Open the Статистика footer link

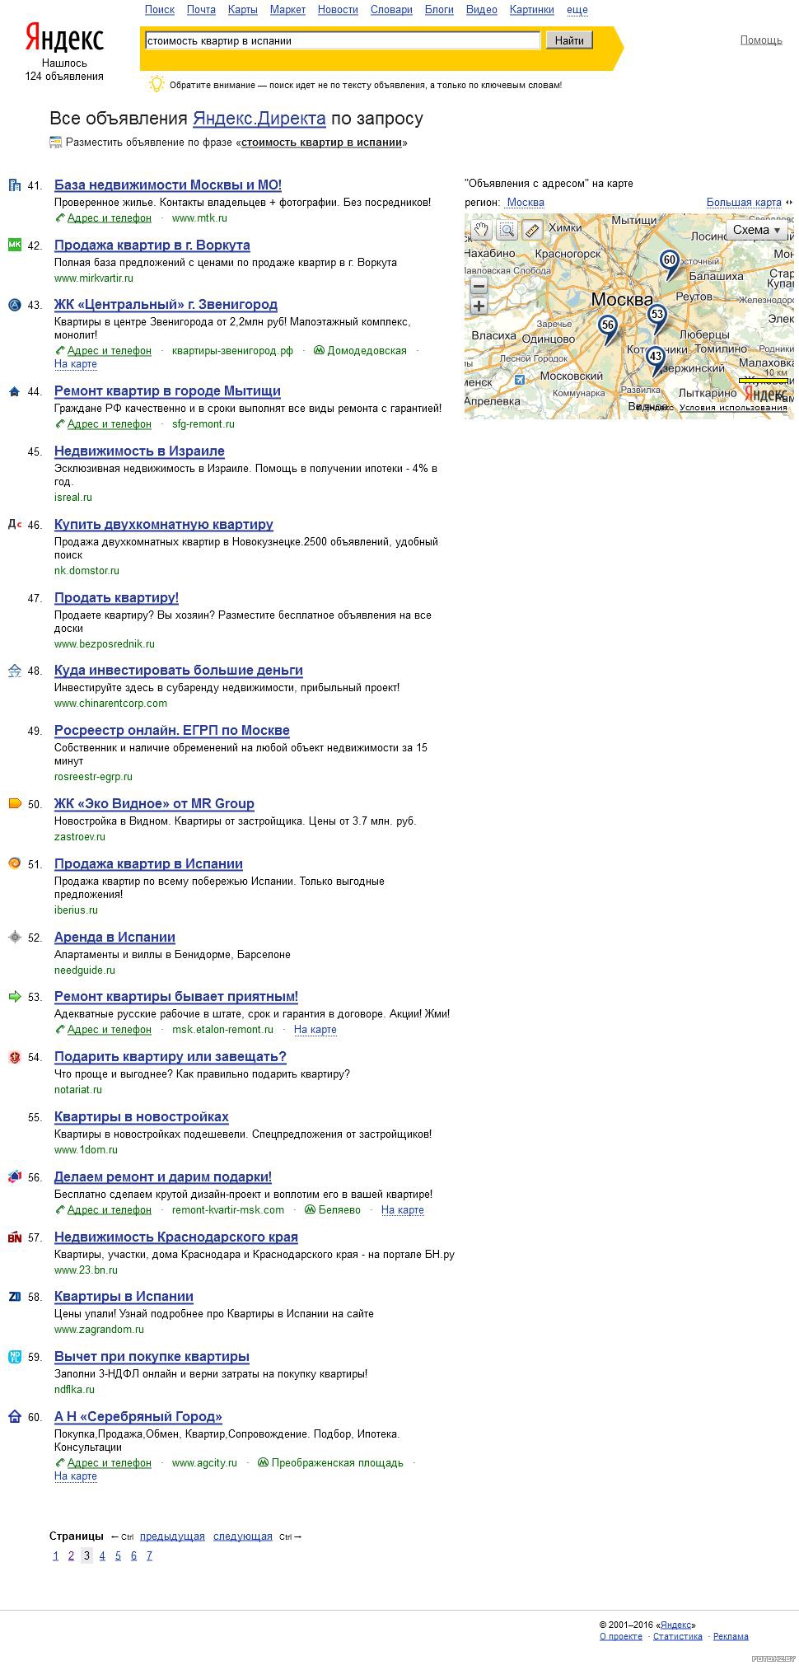pos(678,1637)
